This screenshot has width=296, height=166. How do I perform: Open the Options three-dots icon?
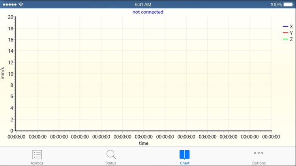coord(259,153)
